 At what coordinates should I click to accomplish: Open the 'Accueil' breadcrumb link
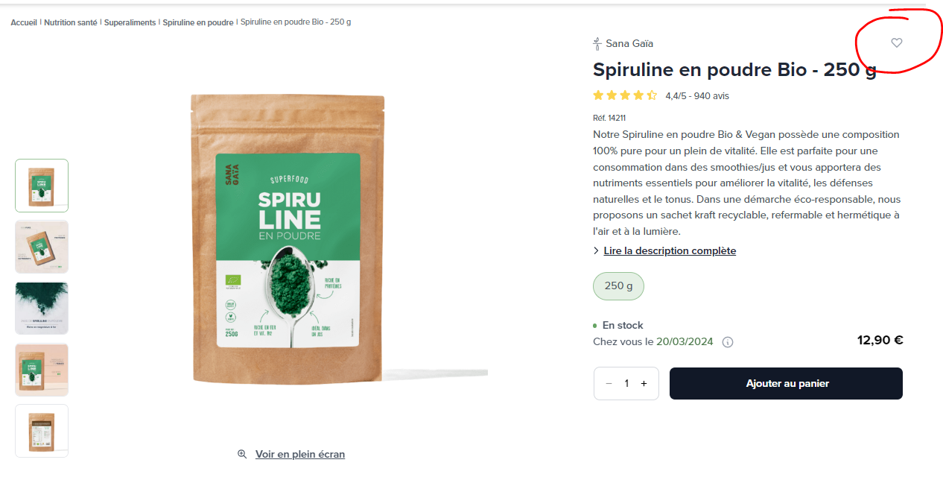coord(24,22)
